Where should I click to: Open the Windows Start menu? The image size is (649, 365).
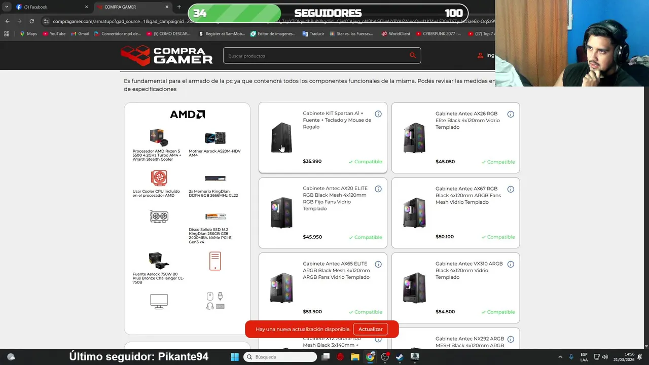tap(235, 357)
